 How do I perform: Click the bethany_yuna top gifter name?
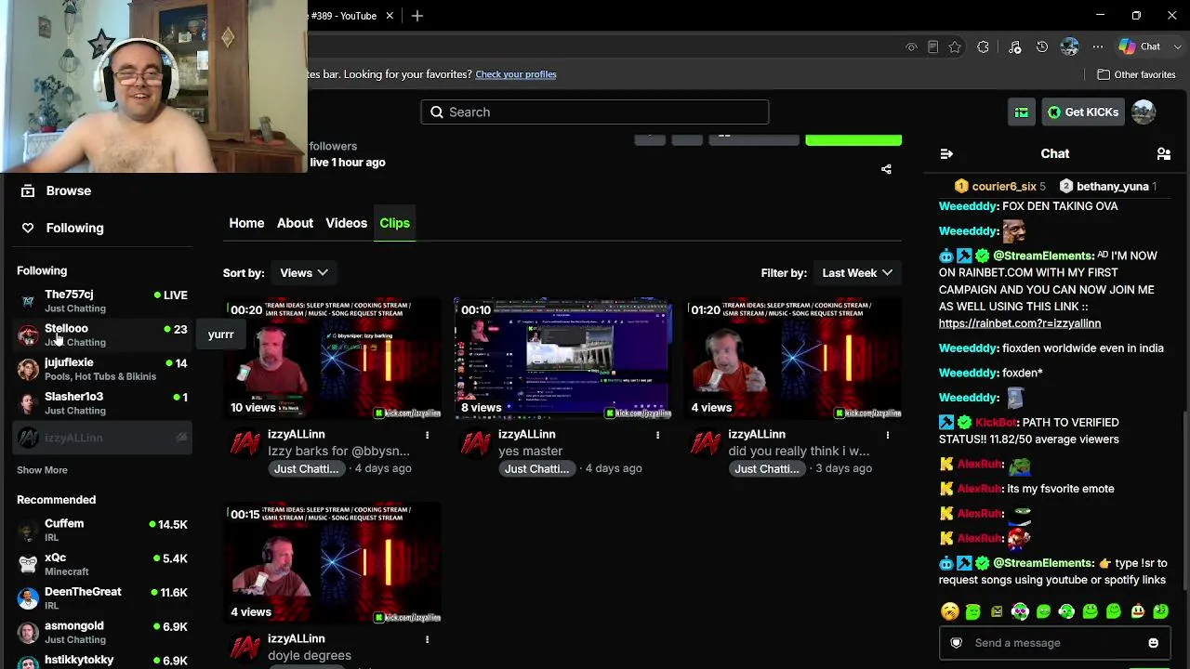(1113, 187)
